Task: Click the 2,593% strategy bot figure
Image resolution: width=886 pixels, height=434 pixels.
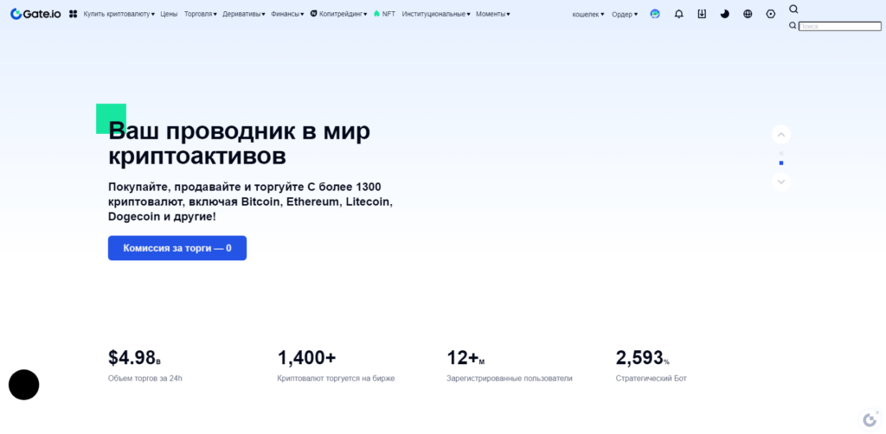Action: point(643,358)
